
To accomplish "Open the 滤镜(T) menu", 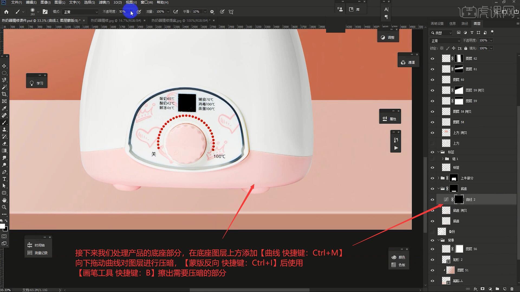I will point(104,2).
